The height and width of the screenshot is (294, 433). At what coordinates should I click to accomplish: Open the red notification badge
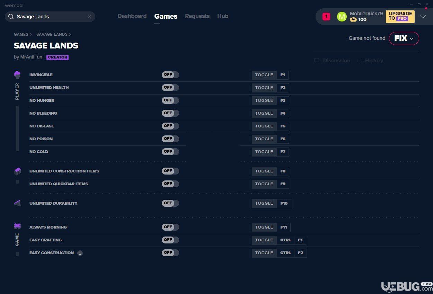point(326,17)
